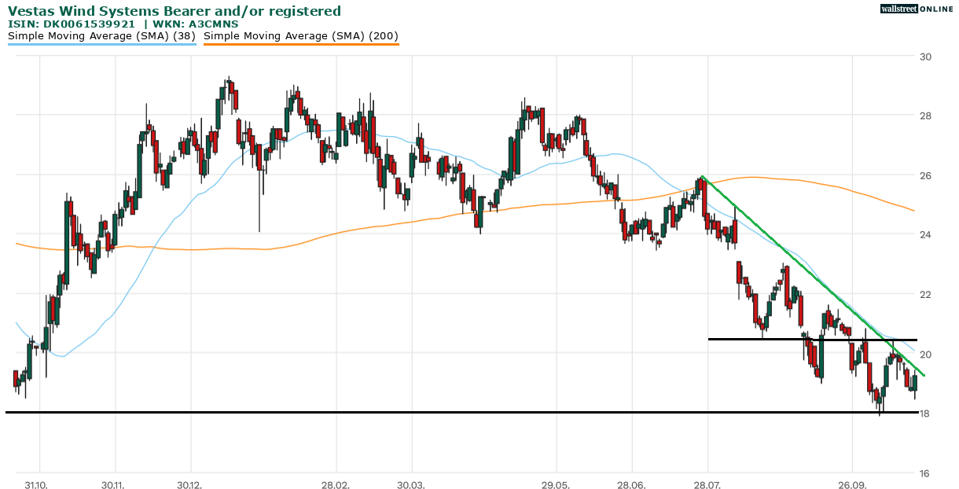This screenshot has width=959, height=489.
Task: Click the orange legend line under SMA (200)
Action: 301,45
